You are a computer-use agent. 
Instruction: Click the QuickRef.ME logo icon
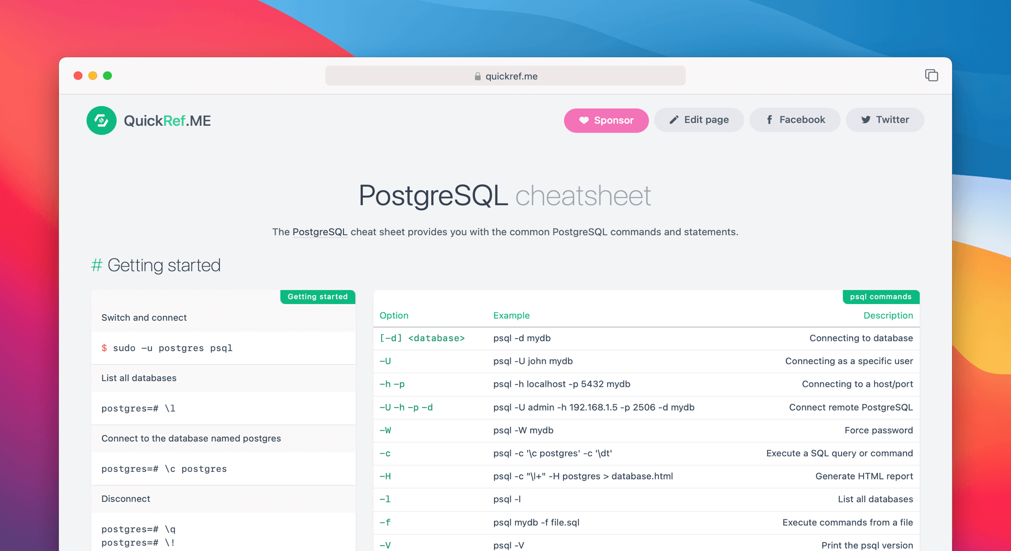[x=101, y=120]
